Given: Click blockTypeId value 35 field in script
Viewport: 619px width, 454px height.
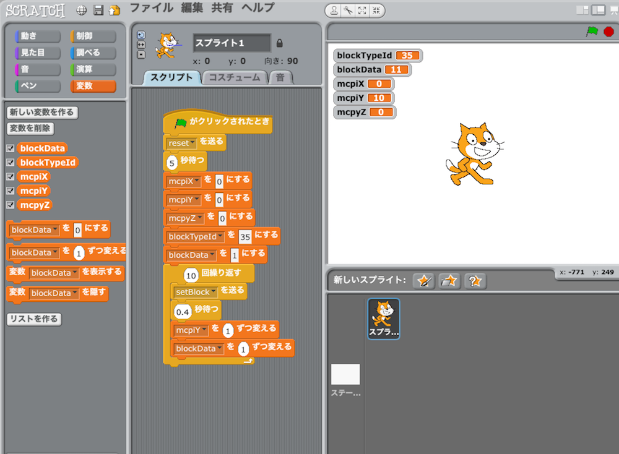Looking at the screenshot, I should [245, 237].
